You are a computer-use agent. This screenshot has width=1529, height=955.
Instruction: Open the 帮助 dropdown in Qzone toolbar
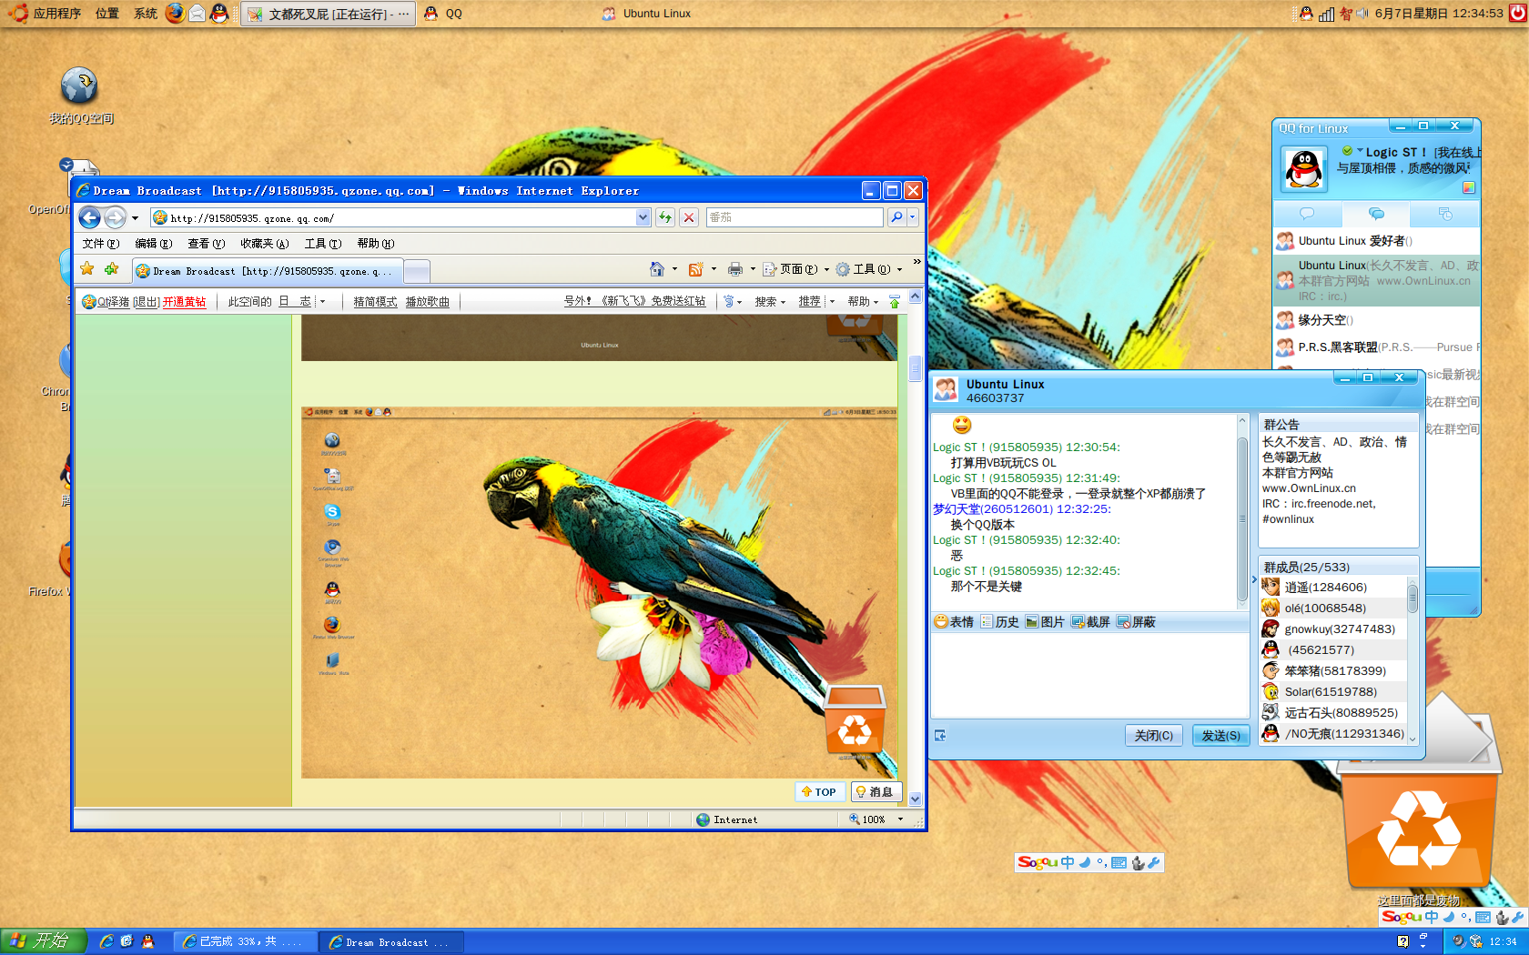tap(863, 301)
